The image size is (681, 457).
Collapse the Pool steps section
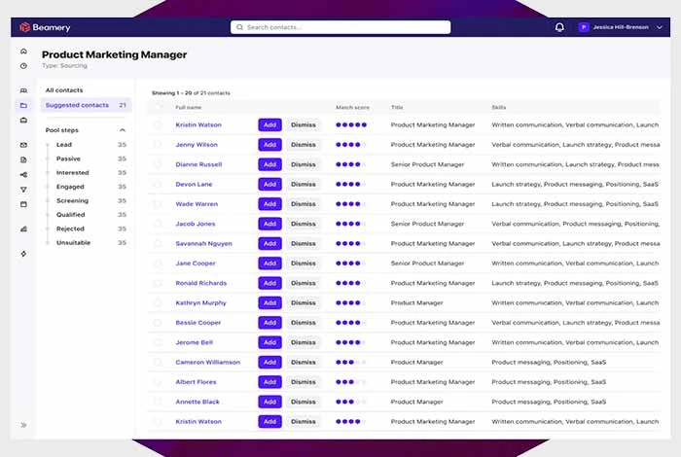tap(123, 129)
